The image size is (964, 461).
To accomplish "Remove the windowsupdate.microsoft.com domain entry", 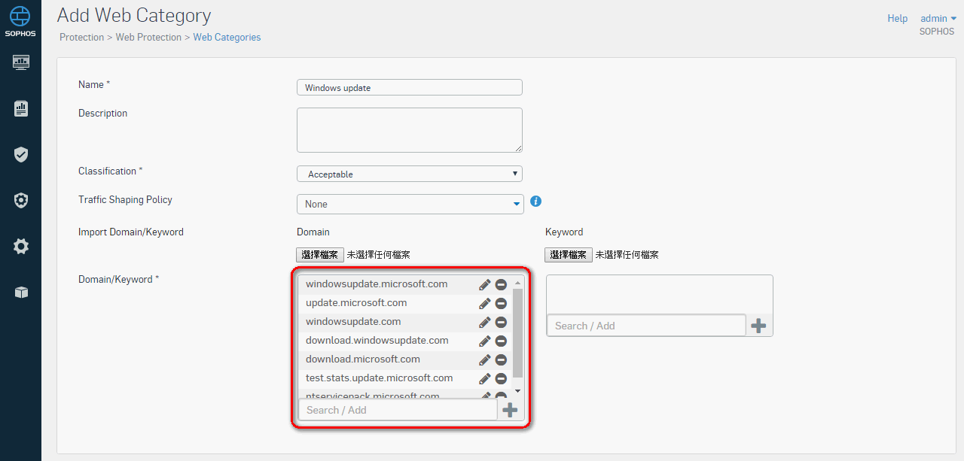I will [501, 284].
